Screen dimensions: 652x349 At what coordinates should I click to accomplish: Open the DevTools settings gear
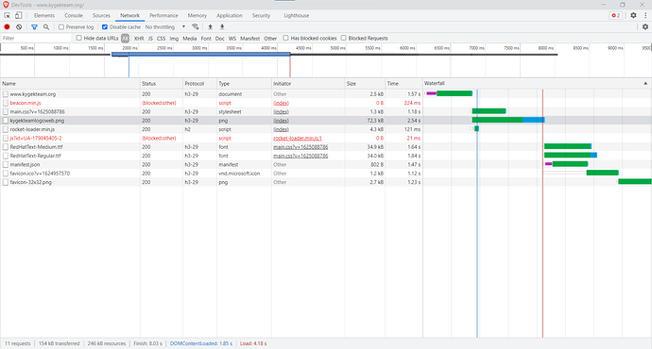coord(633,15)
